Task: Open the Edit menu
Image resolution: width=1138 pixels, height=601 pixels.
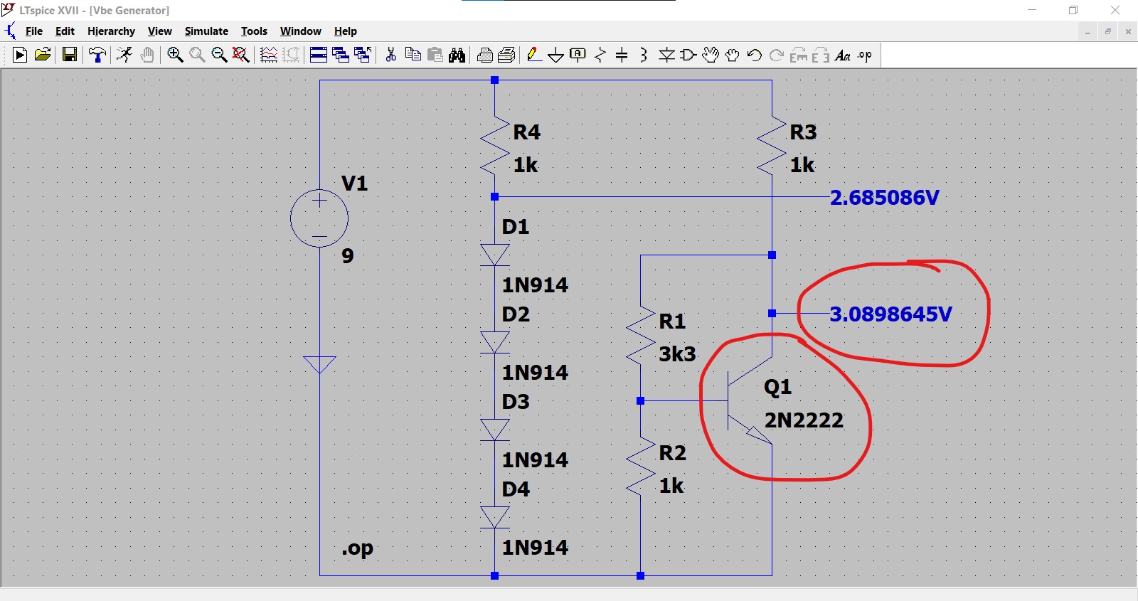Action: [x=65, y=31]
